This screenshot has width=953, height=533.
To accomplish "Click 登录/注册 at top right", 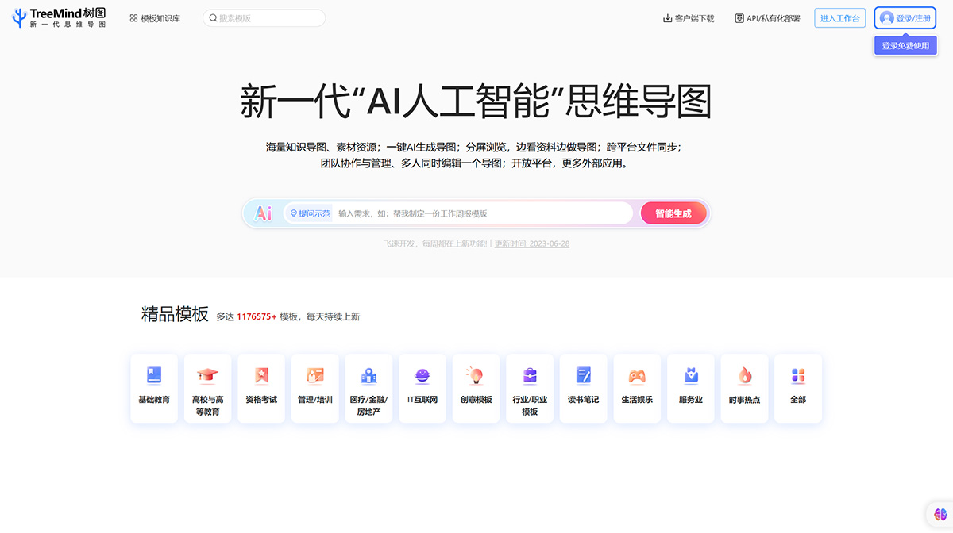I will pyautogui.click(x=905, y=17).
